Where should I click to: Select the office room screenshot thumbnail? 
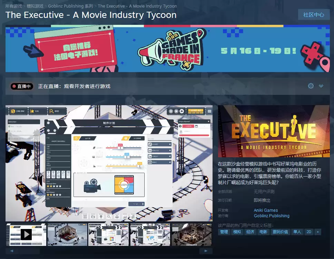(x=68, y=235)
